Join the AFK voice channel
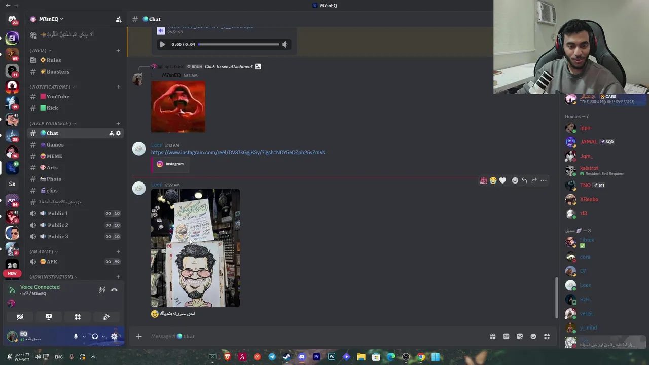The width and height of the screenshot is (649, 365). click(75, 261)
